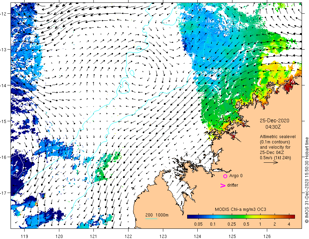This screenshot has width=309, height=239.
Task: Click the latitude axis label '-12'
Action: pyautogui.click(x=4, y=14)
